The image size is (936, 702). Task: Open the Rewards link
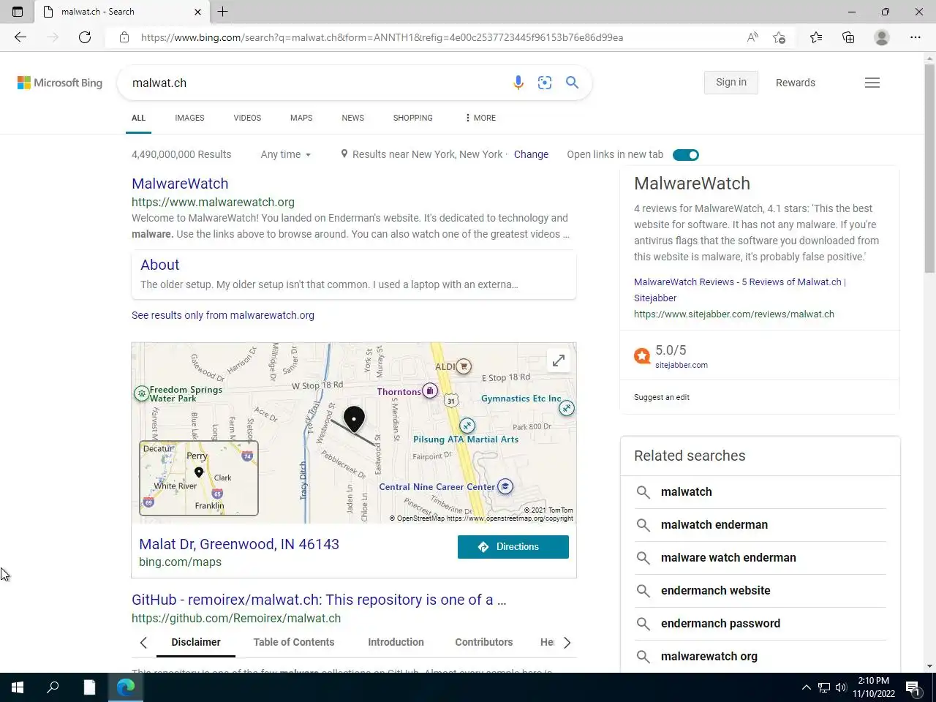click(795, 83)
